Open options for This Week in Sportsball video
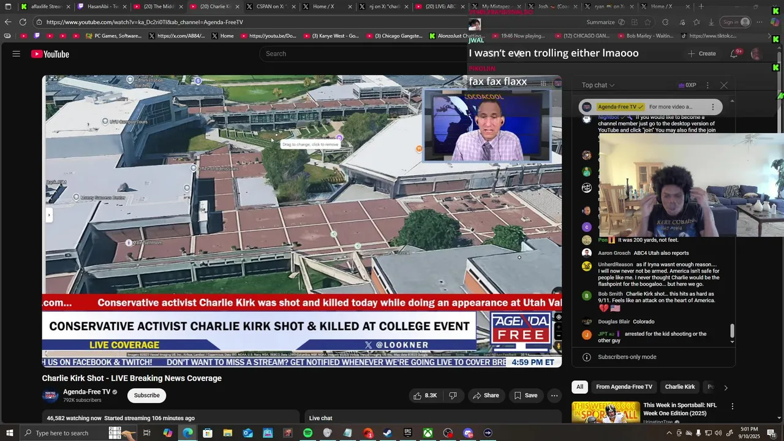 pos(732,405)
